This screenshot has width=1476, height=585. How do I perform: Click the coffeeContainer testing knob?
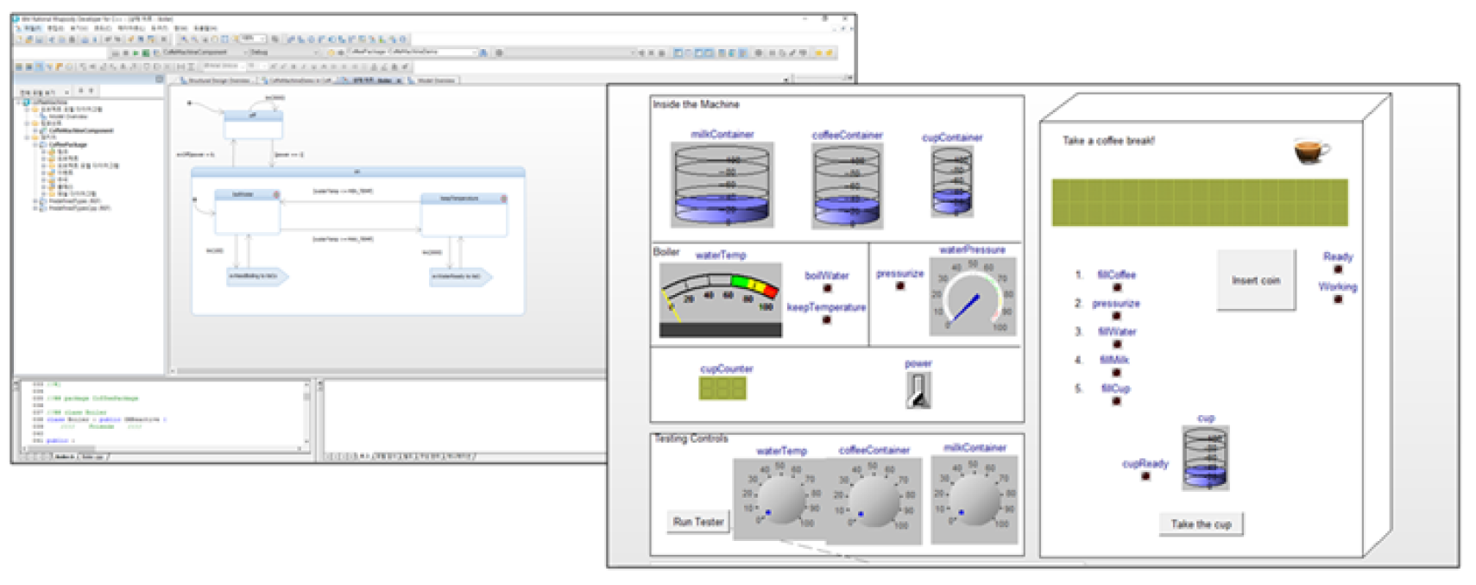click(x=874, y=500)
